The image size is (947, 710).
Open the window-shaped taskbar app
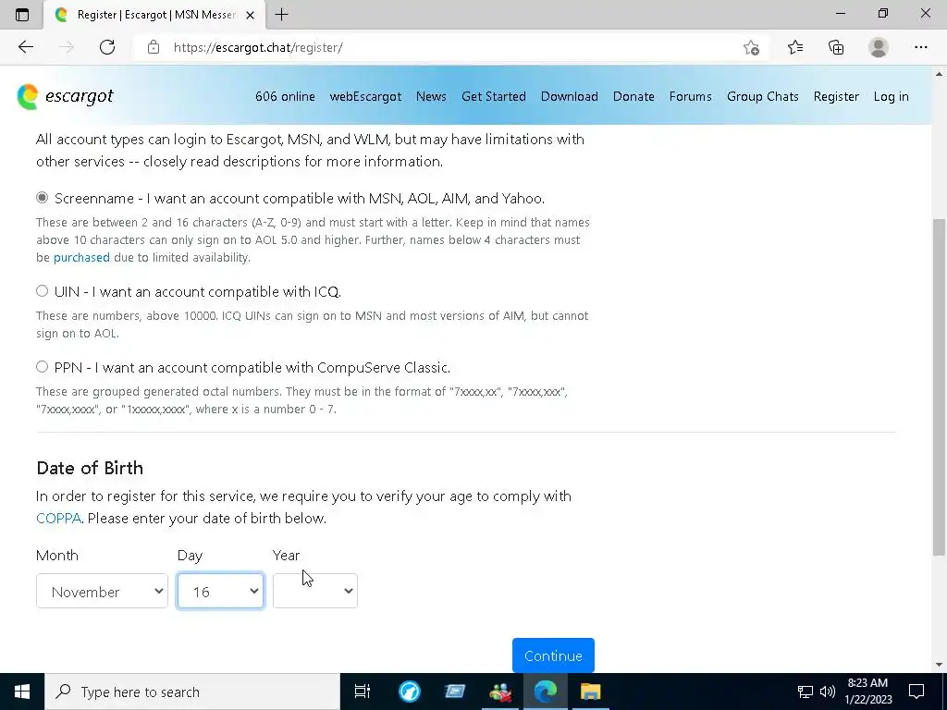[x=455, y=692]
